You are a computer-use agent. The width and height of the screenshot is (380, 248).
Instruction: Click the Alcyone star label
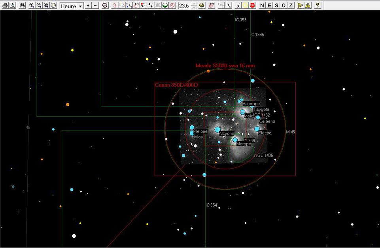click(226, 133)
